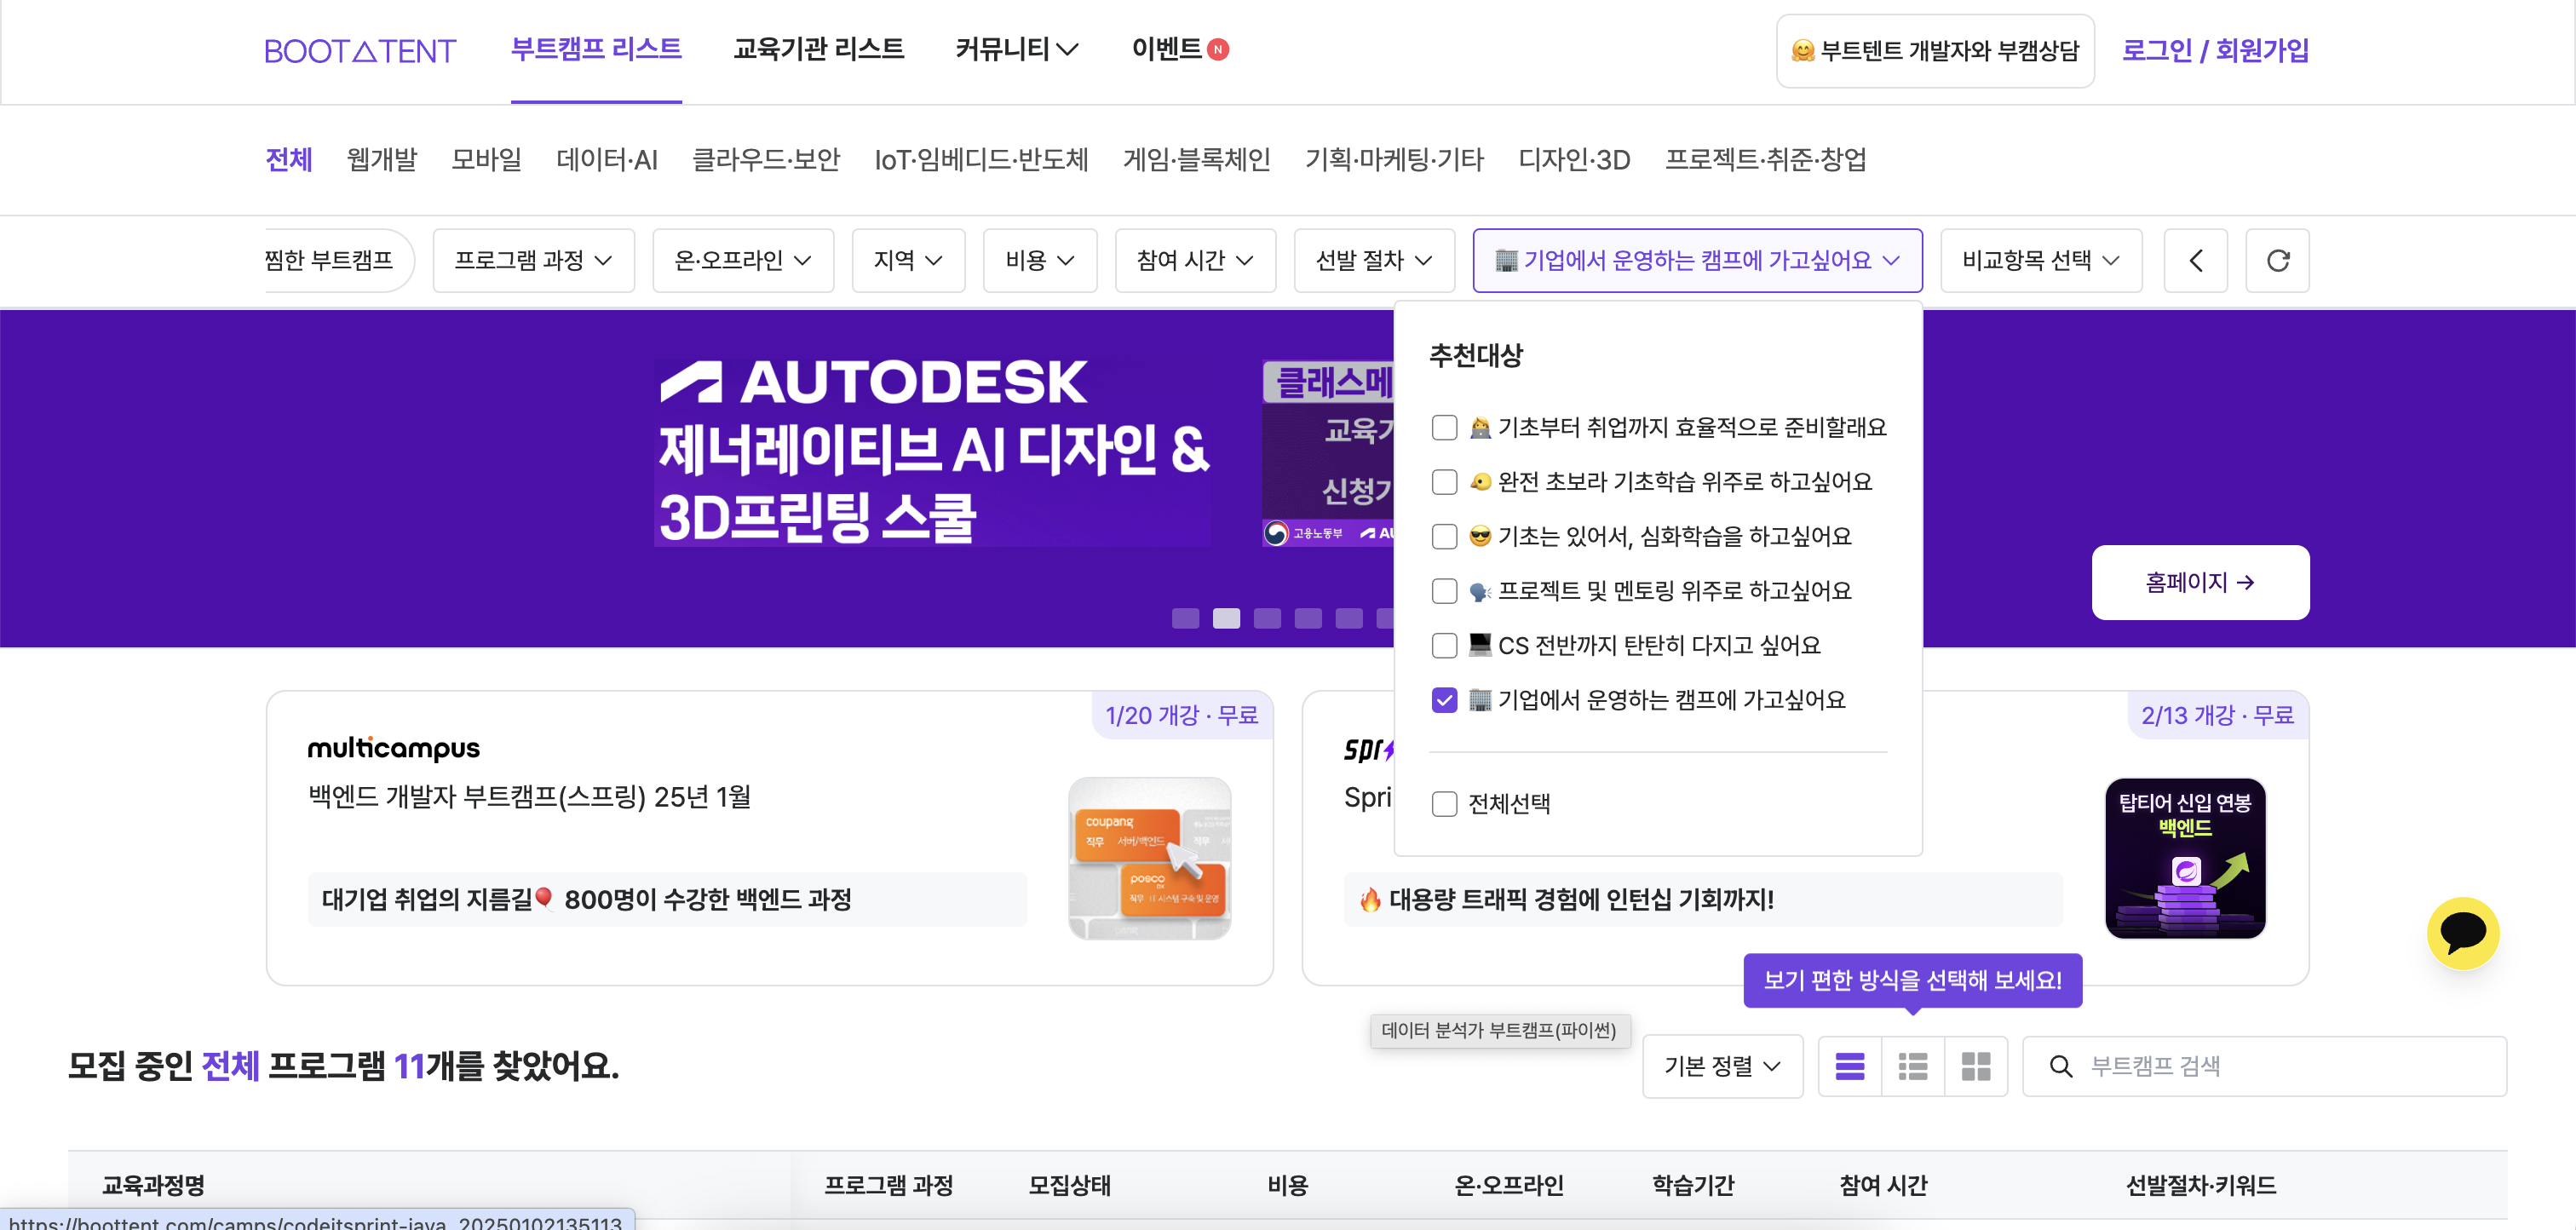Viewport: 2576px width, 1230px height.
Task: Click the refresh filters icon button
Action: (x=2277, y=261)
